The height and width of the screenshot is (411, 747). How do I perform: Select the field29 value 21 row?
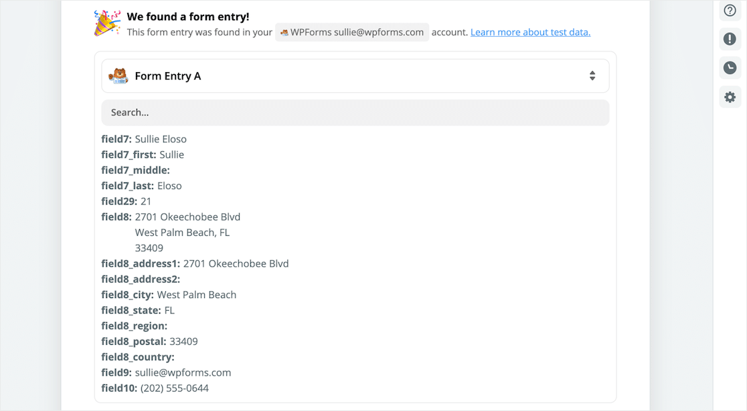pyautogui.click(x=127, y=201)
